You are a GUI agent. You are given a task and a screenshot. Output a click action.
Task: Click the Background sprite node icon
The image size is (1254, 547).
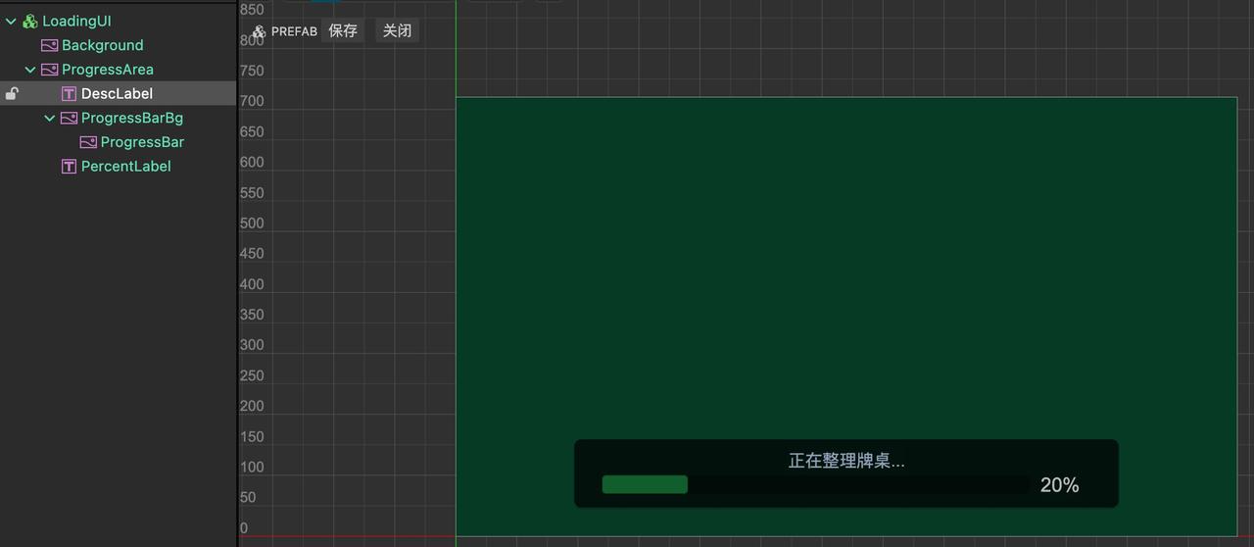49,45
